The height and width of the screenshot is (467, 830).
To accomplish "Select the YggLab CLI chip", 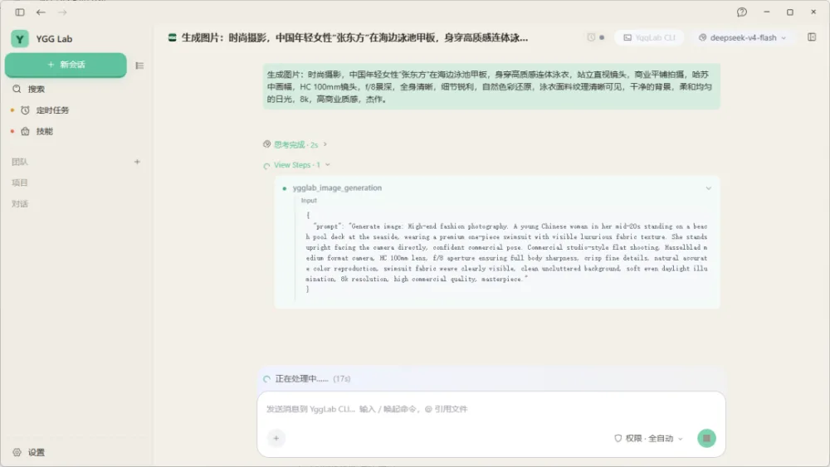I will [x=650, y=37].
